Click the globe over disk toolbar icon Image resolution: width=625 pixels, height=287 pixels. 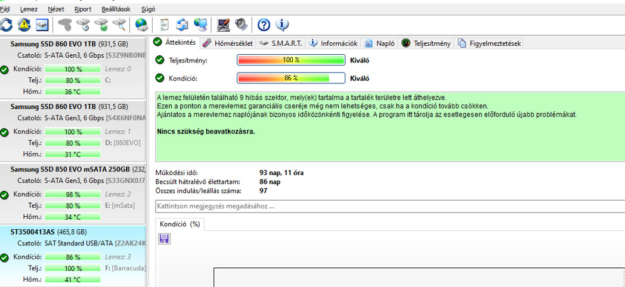(141, 25)
